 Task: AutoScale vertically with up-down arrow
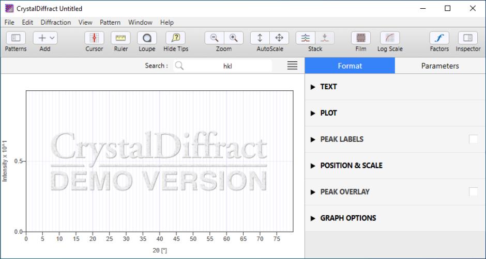pos(260,38)
